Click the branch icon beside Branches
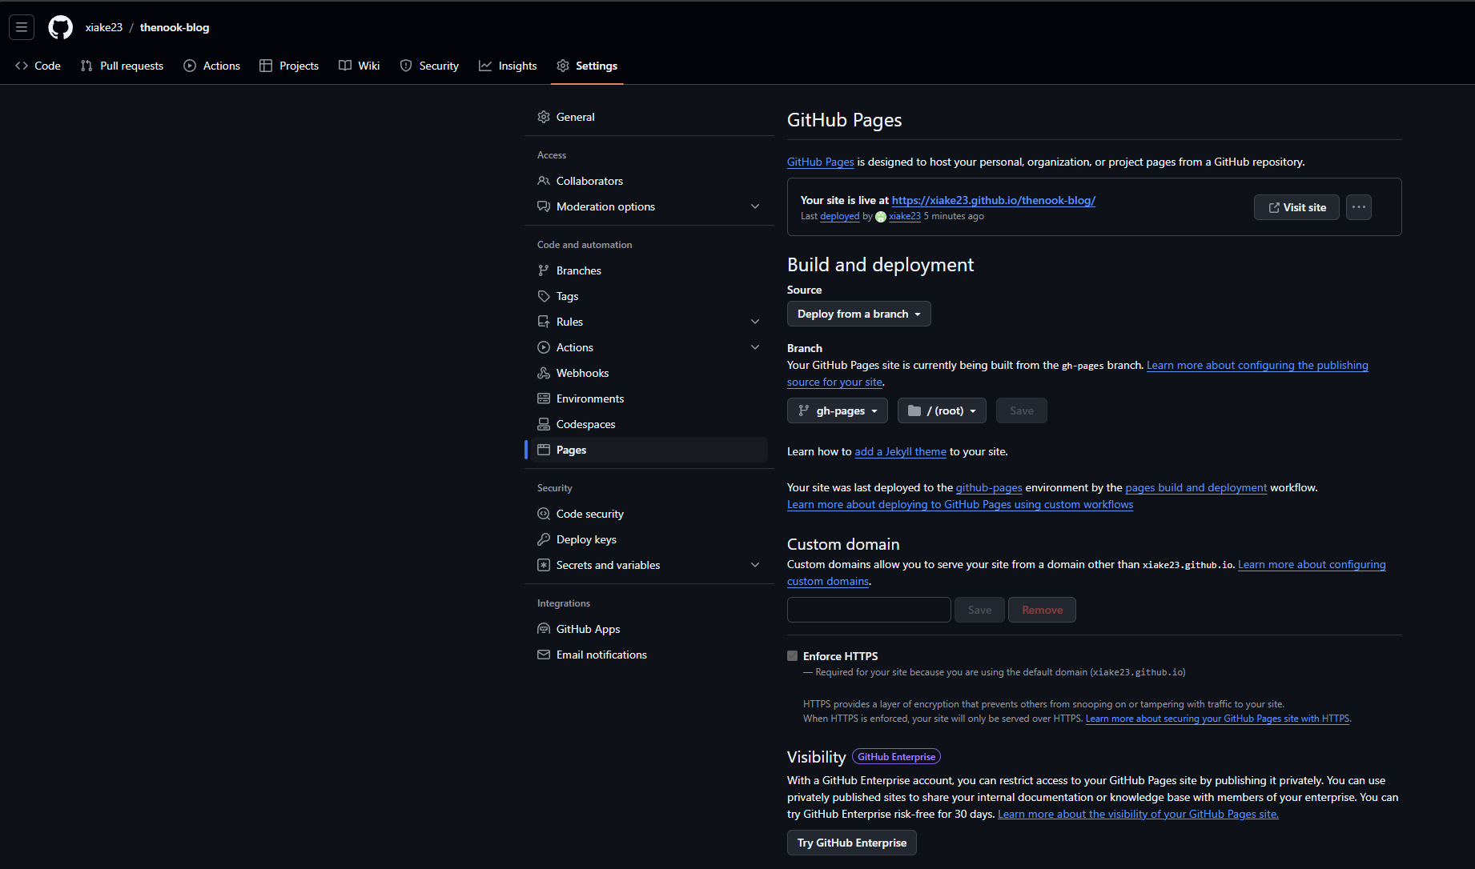Viewport: 1475px width, 869px height. point(544,270)
